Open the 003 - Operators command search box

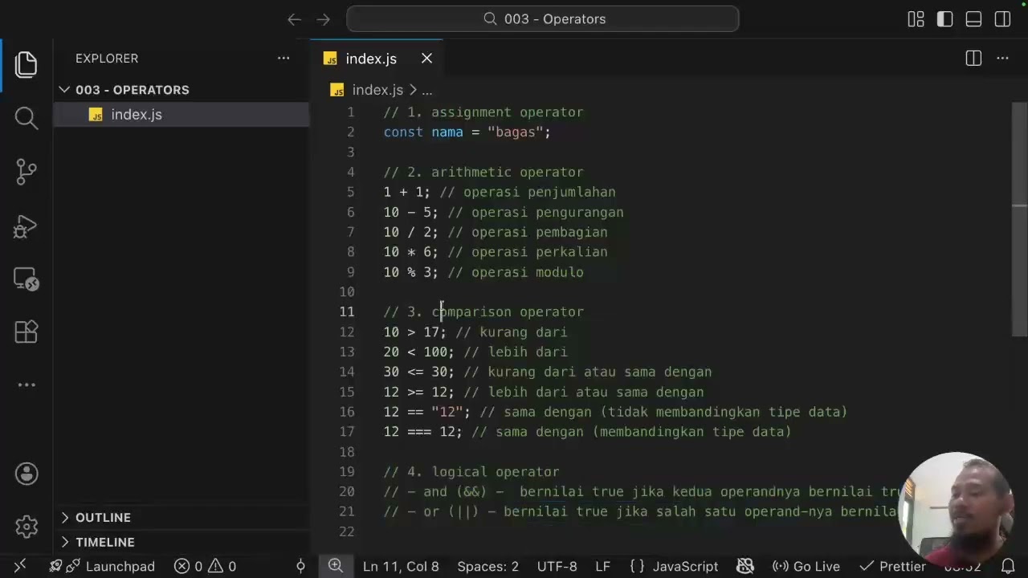click(543, 19)
